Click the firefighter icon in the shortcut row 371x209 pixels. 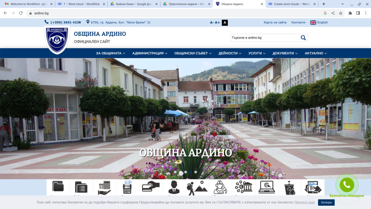220,188
